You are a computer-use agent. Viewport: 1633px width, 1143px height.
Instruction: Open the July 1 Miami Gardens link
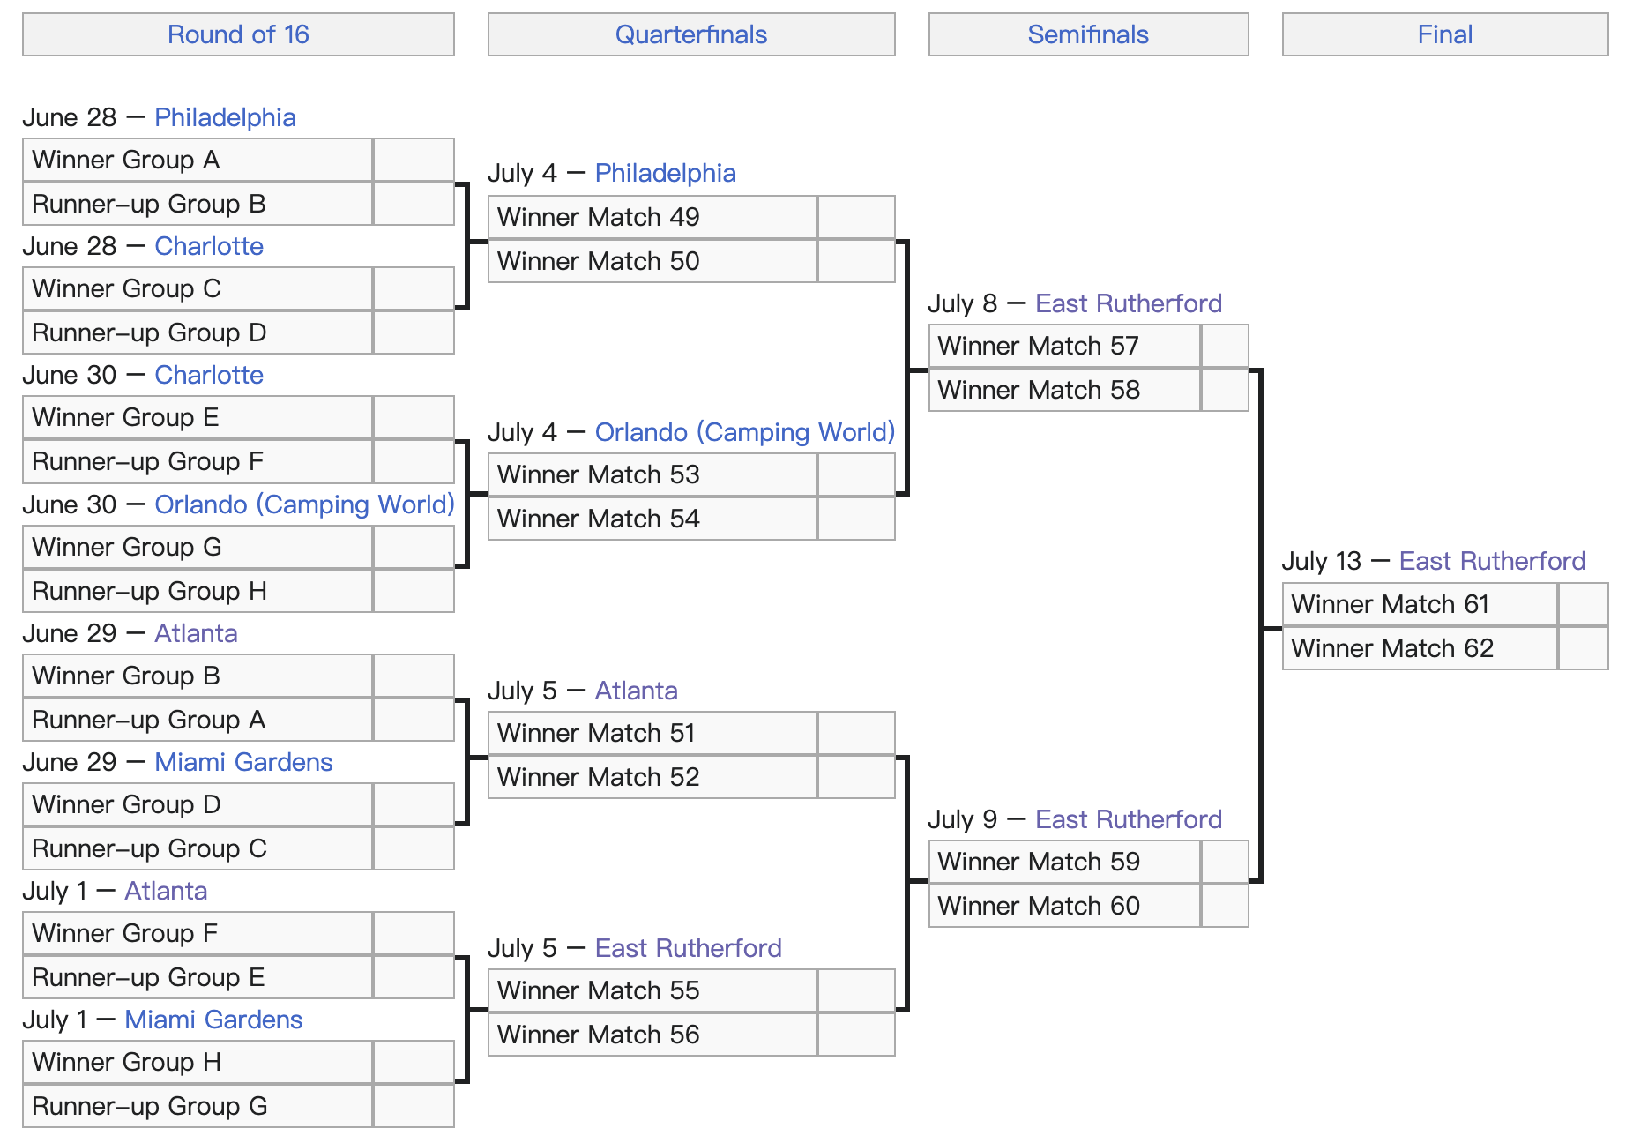213,1020
